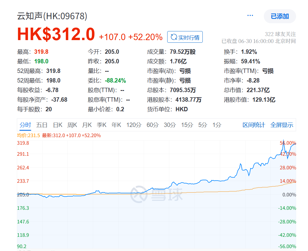Select the 30分 interval tab
Screen dimensions: 308x251
pos(170,125)
